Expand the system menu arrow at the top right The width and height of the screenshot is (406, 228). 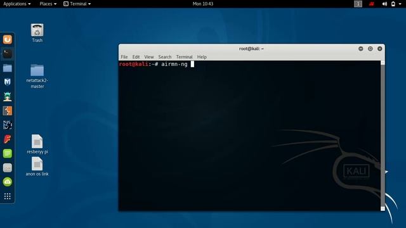click(x=400, y=4)
